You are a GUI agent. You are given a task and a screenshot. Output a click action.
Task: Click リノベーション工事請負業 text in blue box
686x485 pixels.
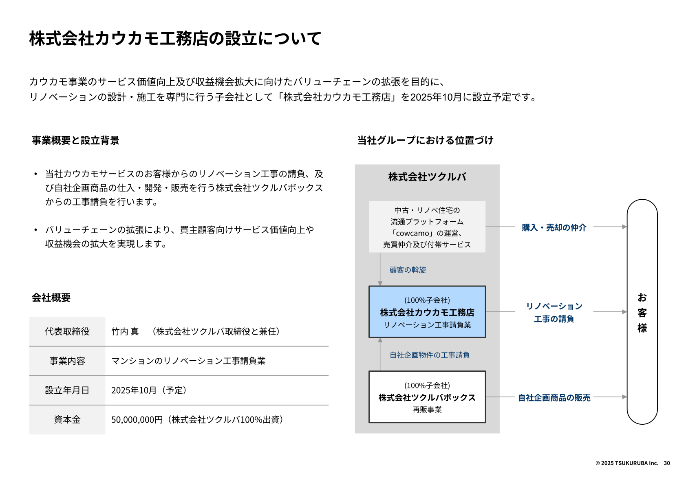pos(427,325)
